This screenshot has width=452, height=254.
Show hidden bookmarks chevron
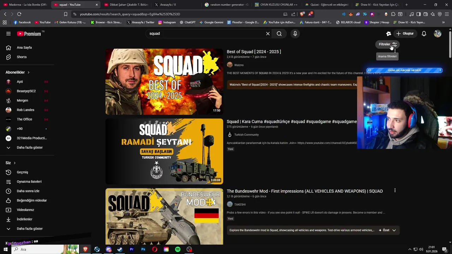(x=444, y=22)
